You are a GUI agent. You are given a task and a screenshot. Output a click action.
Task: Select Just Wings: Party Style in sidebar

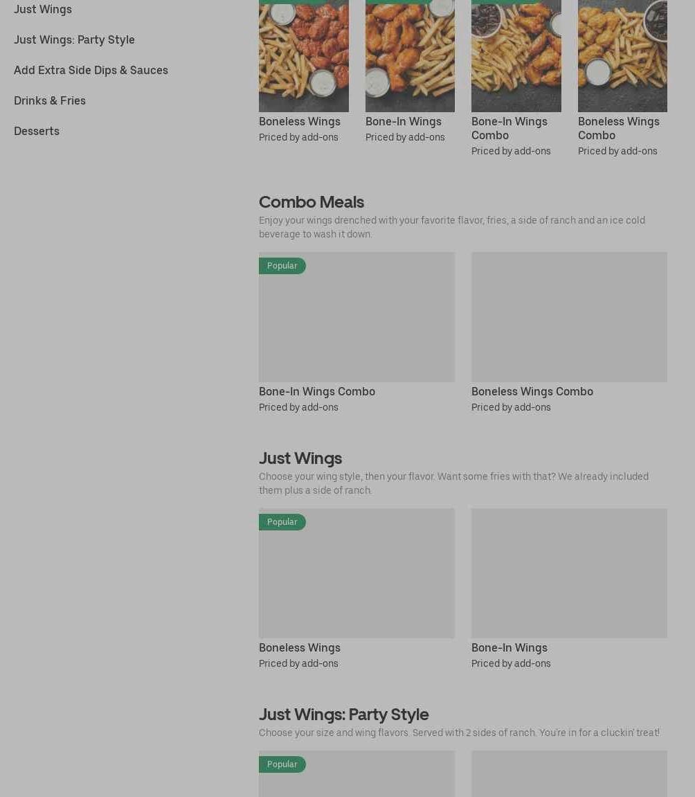click(74, 39)
